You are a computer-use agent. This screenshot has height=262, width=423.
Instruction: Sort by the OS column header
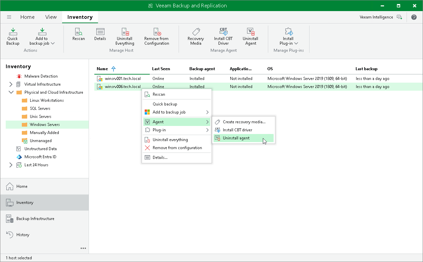point(270,69)
